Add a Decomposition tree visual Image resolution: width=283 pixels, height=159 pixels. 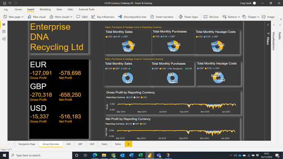coord(132,17)
